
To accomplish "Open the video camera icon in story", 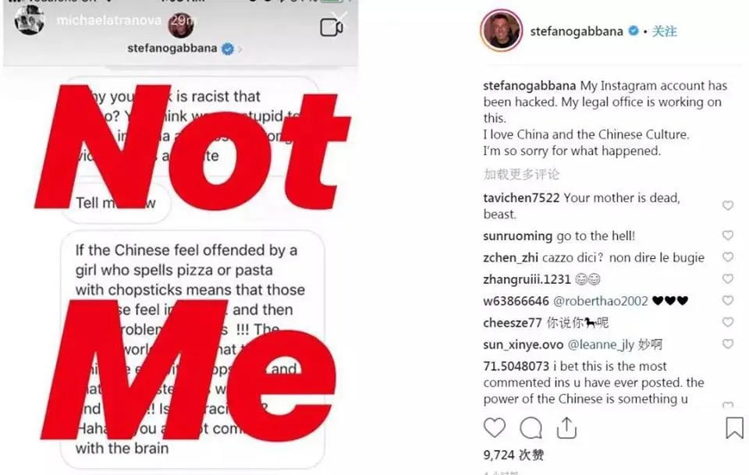I will [x=332, y=27].
